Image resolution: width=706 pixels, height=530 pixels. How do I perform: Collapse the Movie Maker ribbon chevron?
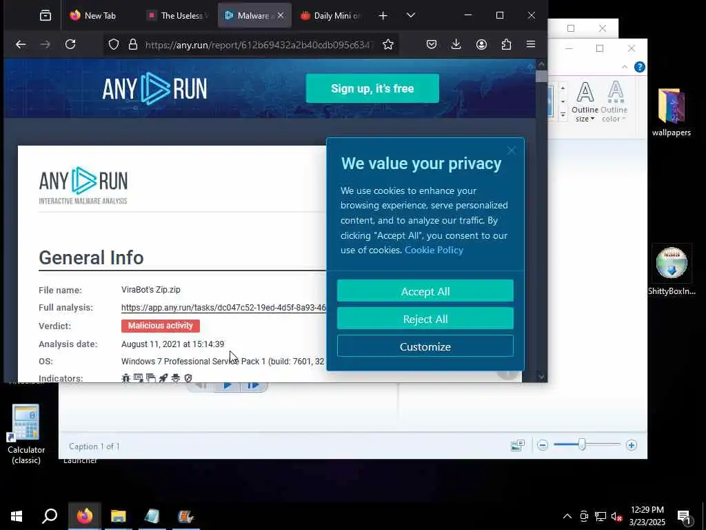click(x=625, y=67)
